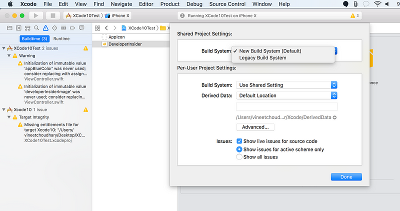
Task: Open the Xcode menu
Action: (28, 4)
